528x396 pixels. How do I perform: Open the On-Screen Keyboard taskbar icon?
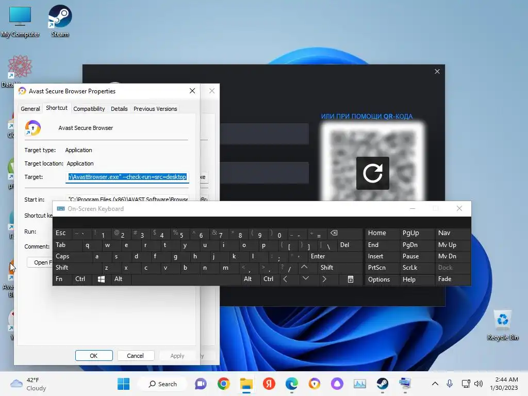(405, 384)
